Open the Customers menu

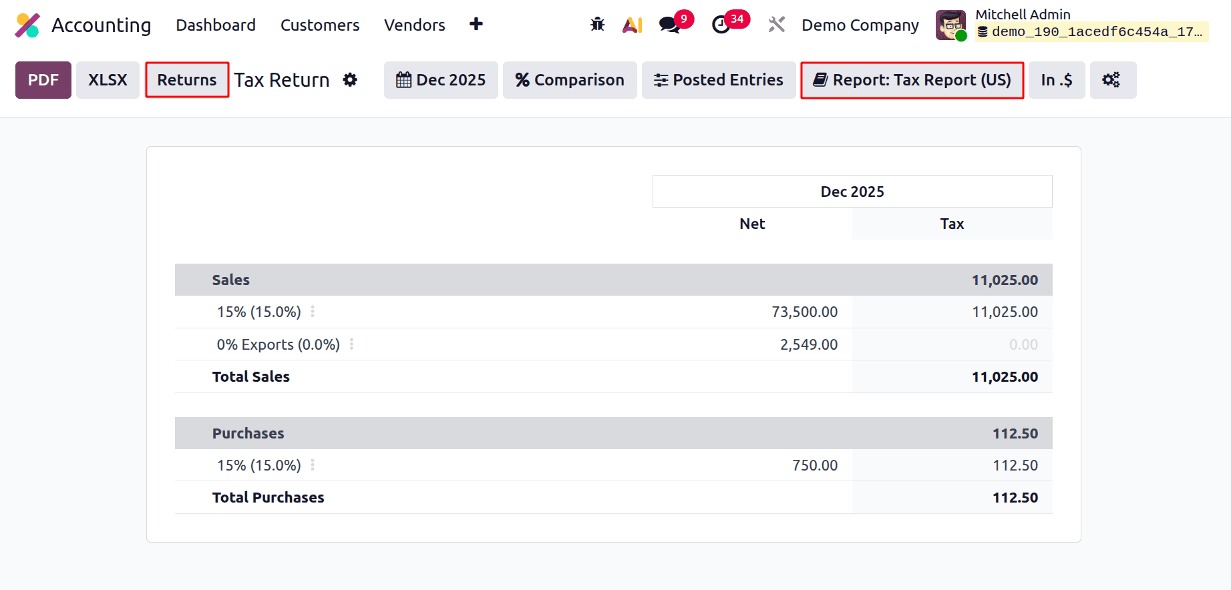tap(320, 25)
